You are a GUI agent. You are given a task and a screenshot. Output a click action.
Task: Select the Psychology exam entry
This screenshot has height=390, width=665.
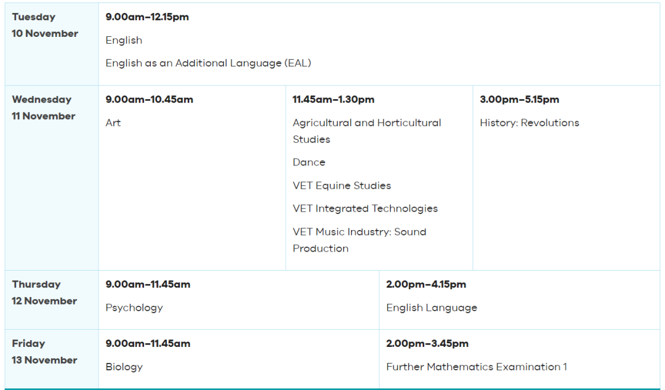click(x=134, y=308)
